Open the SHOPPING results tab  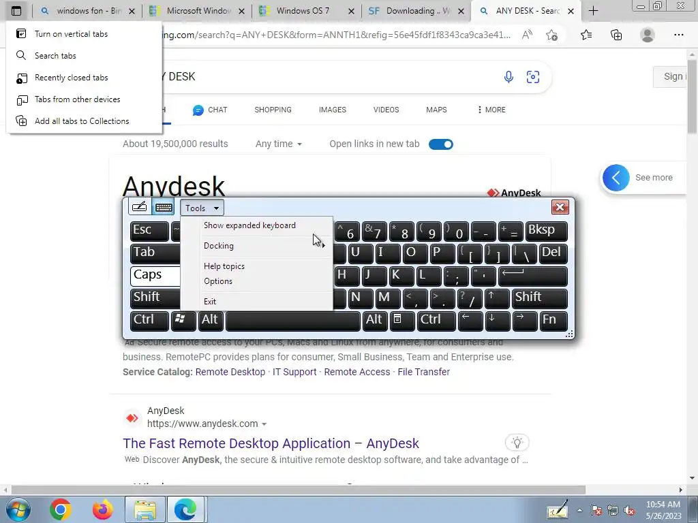tap(273, 110)
